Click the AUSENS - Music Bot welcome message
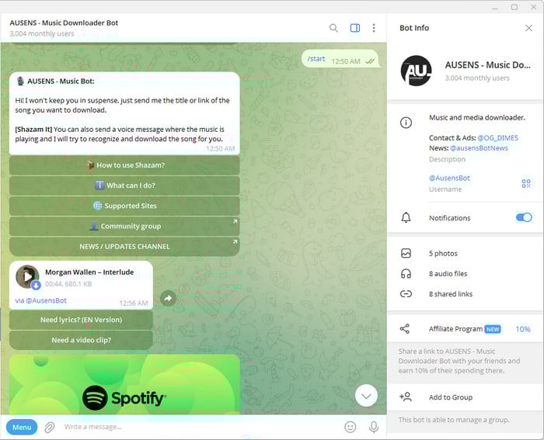This screenshot has height=440, width=544. pyautogui.click(x=124, y=113)
